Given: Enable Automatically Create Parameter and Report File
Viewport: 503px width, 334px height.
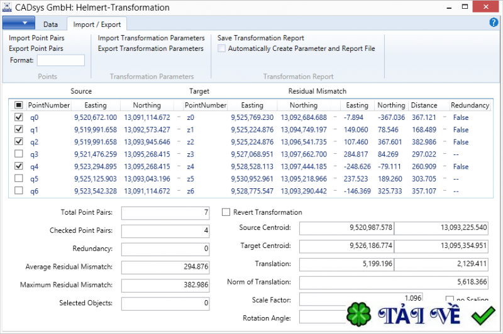Looking at the screenshot, I should click(221, 48).
